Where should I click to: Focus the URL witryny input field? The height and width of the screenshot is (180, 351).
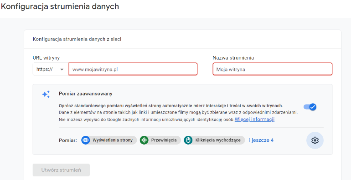pos(133,69)
